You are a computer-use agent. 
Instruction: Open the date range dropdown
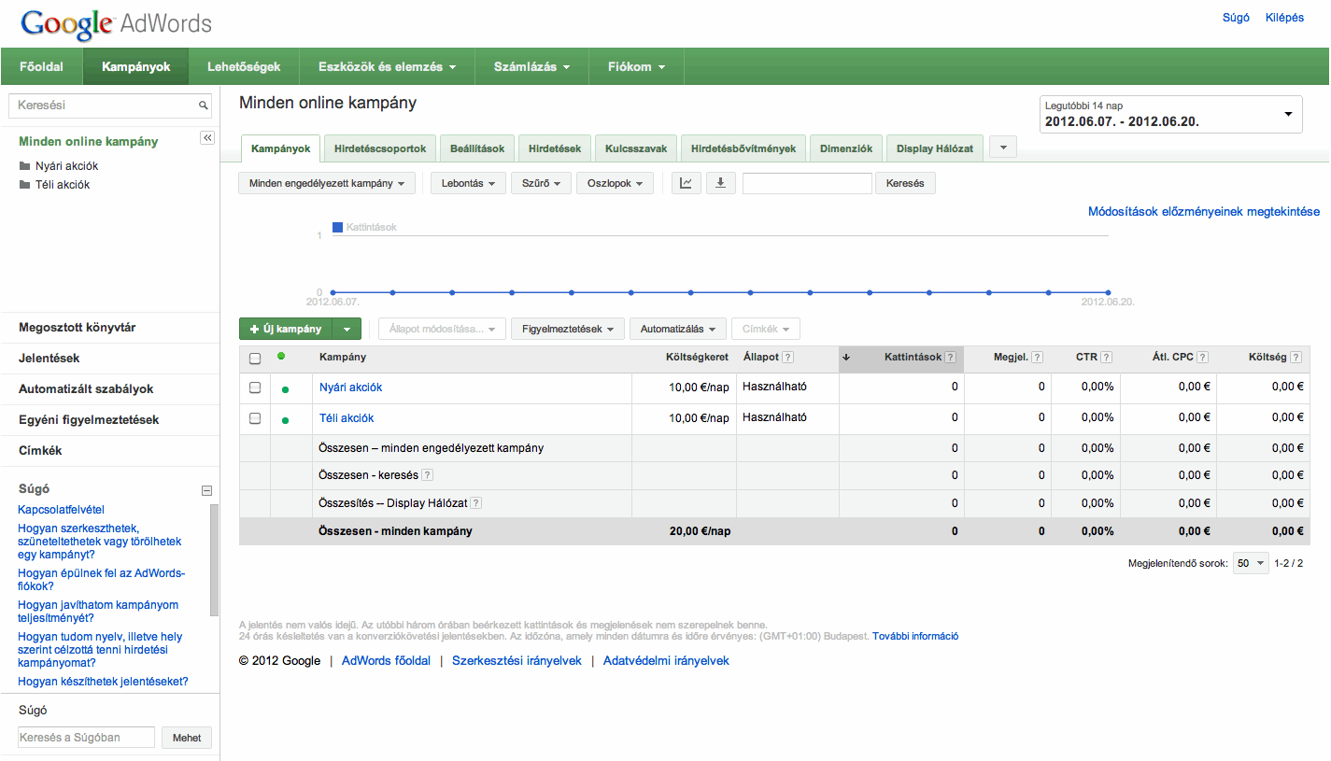point(1170,115)
